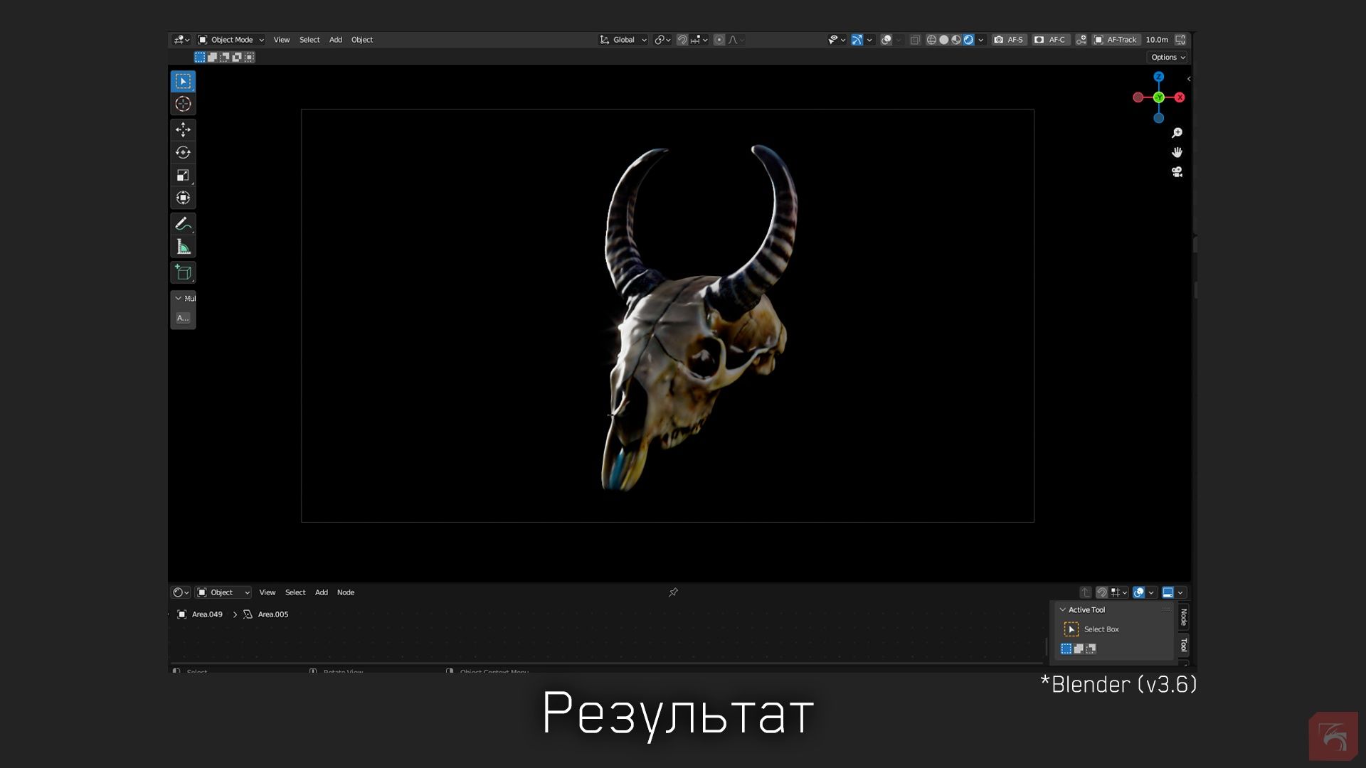Viewport: 1366px width, 768px height.
Task: Open the Options popover button
Action: click(x=1168, y=58)
